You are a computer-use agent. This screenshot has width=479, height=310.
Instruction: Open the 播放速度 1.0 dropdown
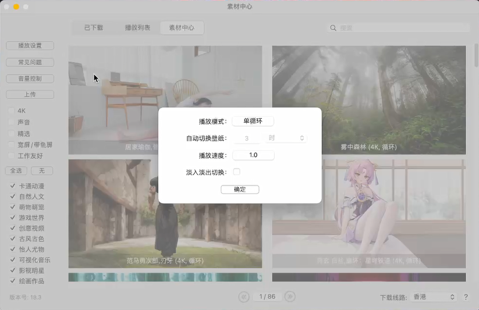pos(253,155)
